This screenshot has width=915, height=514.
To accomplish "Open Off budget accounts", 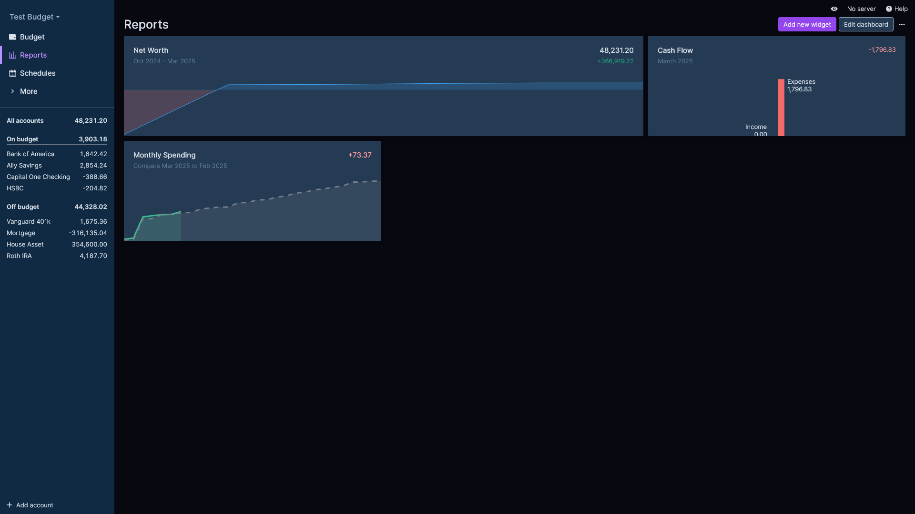I will click(57, 207).
